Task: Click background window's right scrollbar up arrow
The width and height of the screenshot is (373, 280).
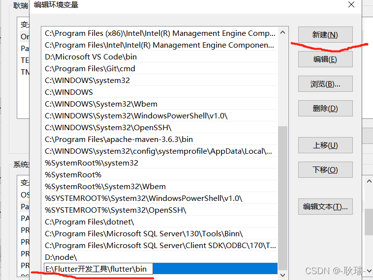Action: coord(369,181)
